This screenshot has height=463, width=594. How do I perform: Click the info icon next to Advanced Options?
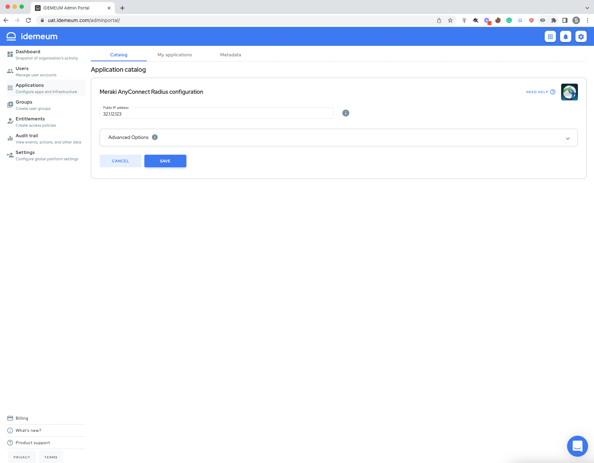click(155, 137)
